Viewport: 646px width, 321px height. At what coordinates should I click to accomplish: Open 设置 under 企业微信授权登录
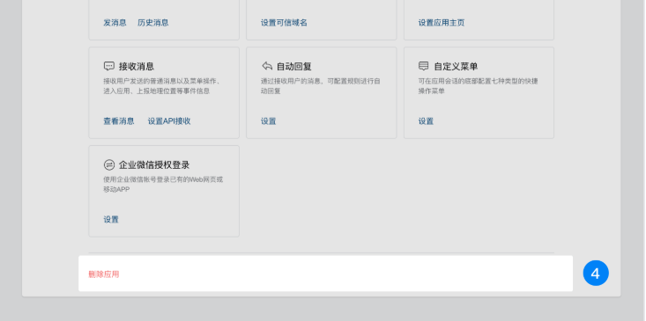111,219
